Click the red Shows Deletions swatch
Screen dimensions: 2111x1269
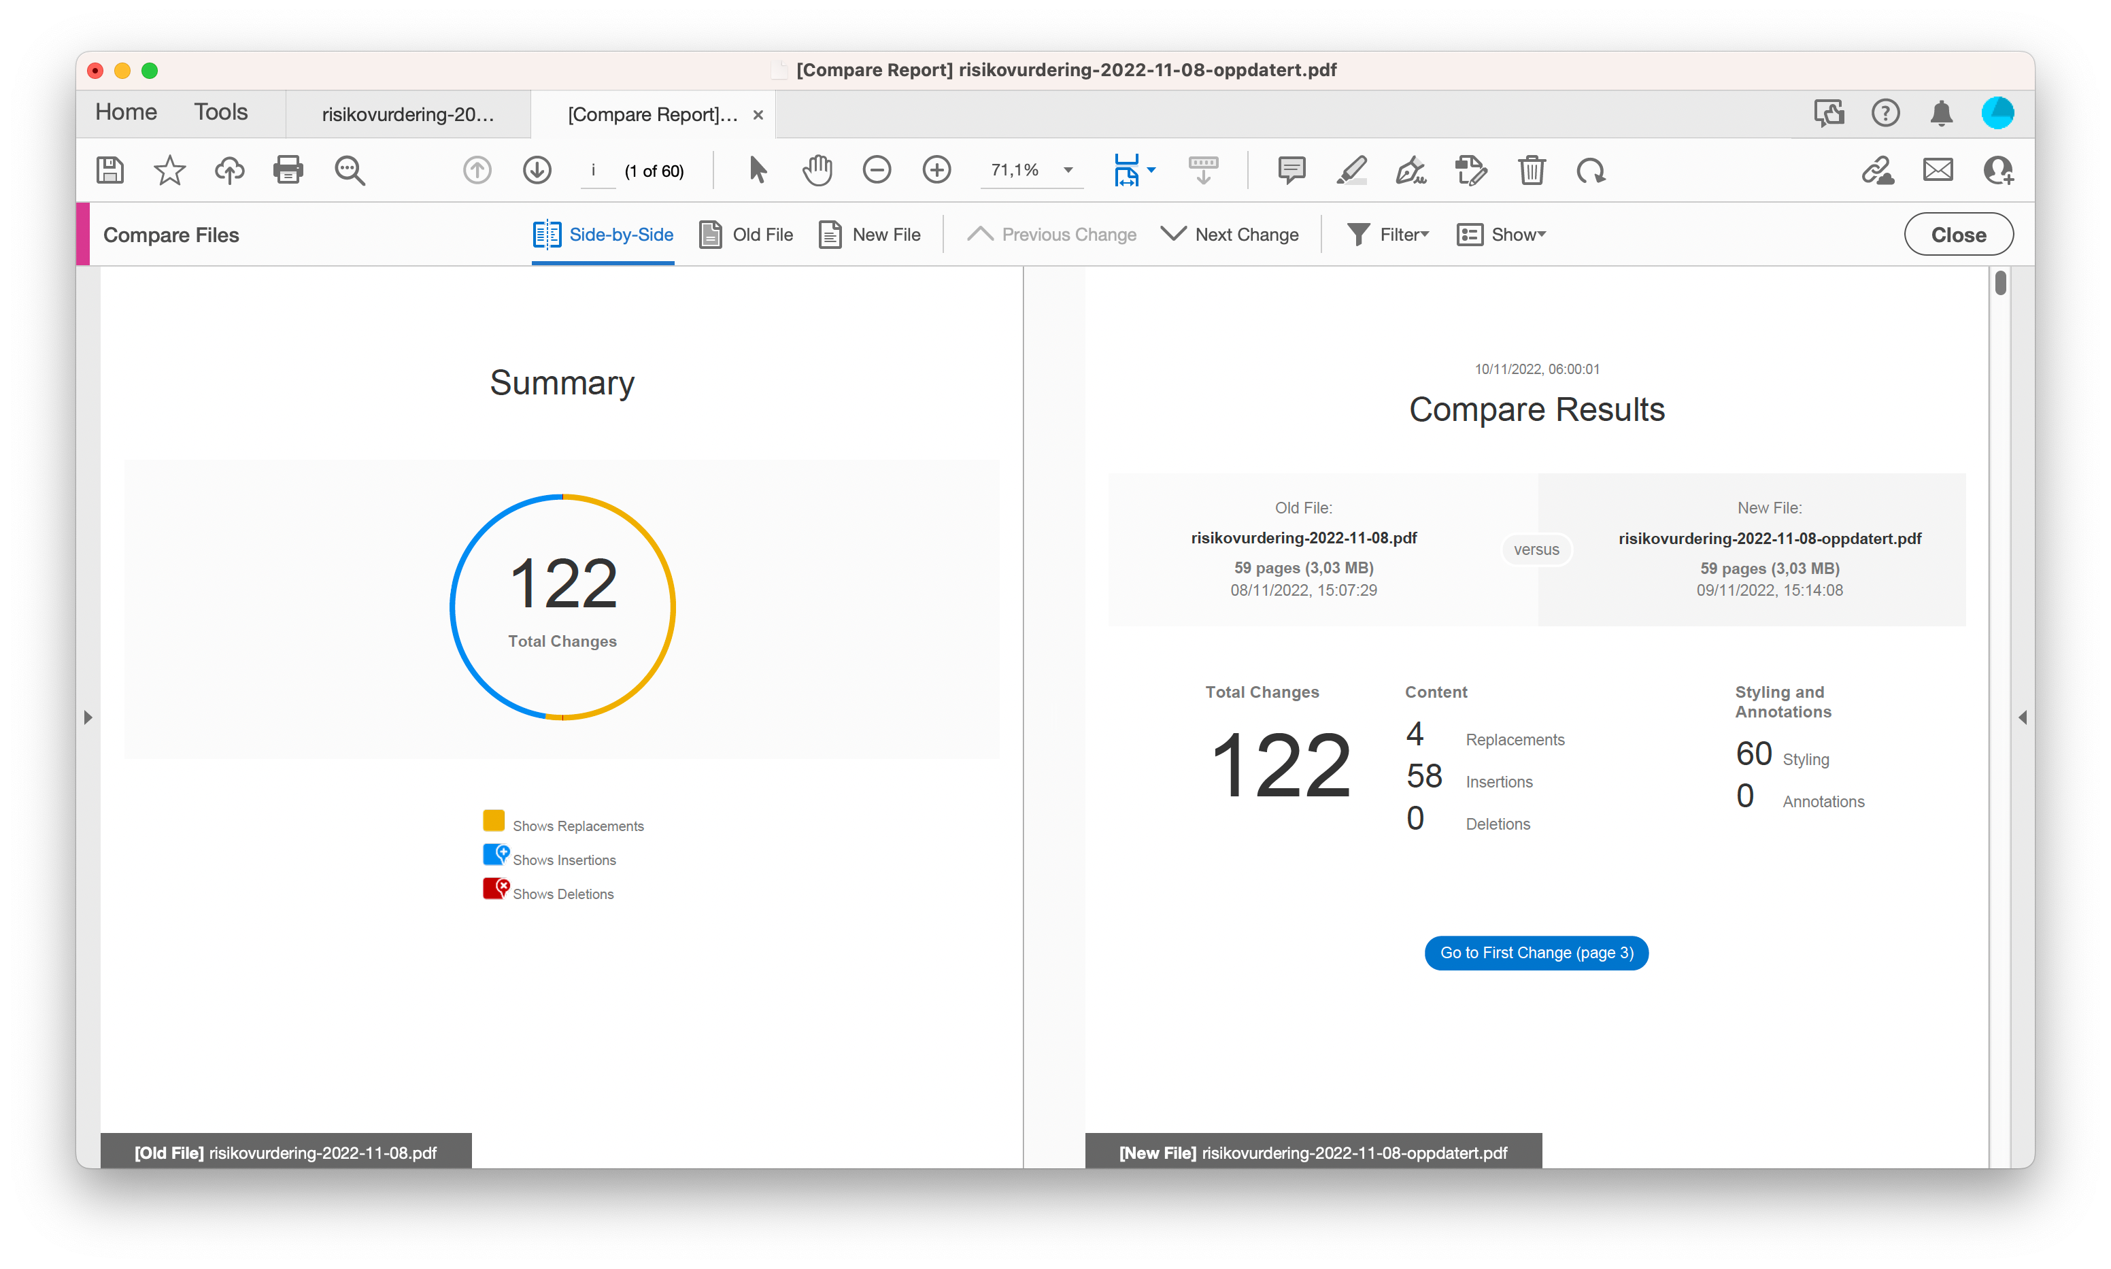[x=495, y=888]
